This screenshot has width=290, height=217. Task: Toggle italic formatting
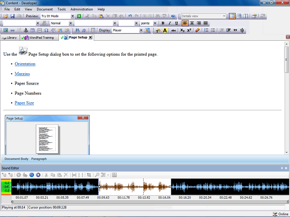coord(169,23)
